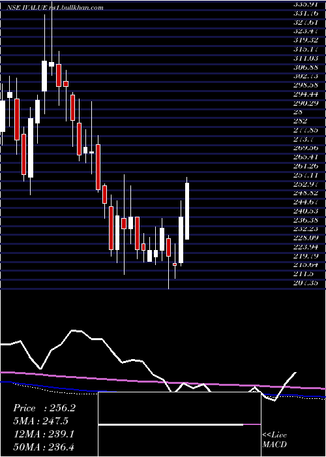Click the 331.76 price axis label
This screenshot has width=326, height=457.
coord(306,12)
